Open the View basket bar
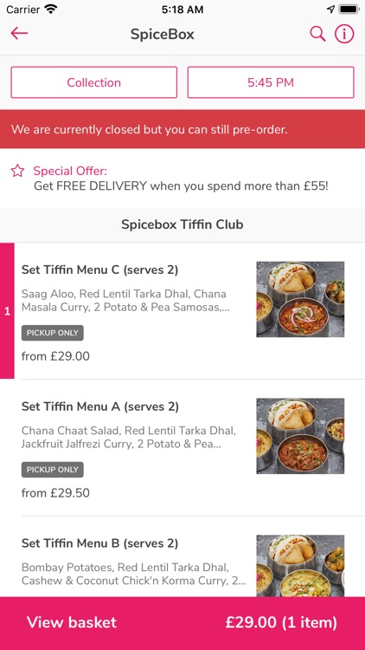 pyautogui.click(x=182, y=623)
